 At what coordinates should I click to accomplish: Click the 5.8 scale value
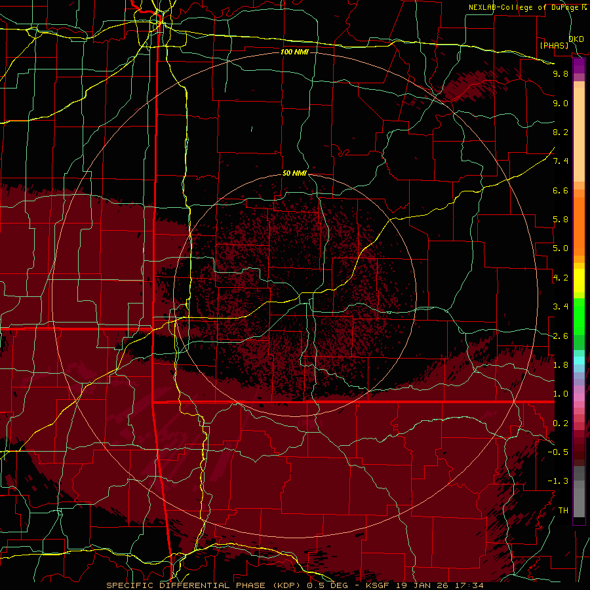pyautogui.click(x=560, y=220)
